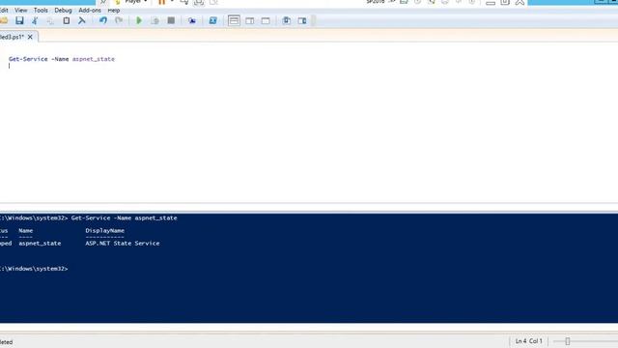Open the Add-ons menu
The image size is (618, 348).
pyautogui.click(x=90, y=11)
